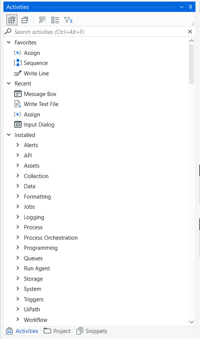The height and width of the screenshot is (339, 200).
Task: Clear the search box with X
Action: [190, 32]
